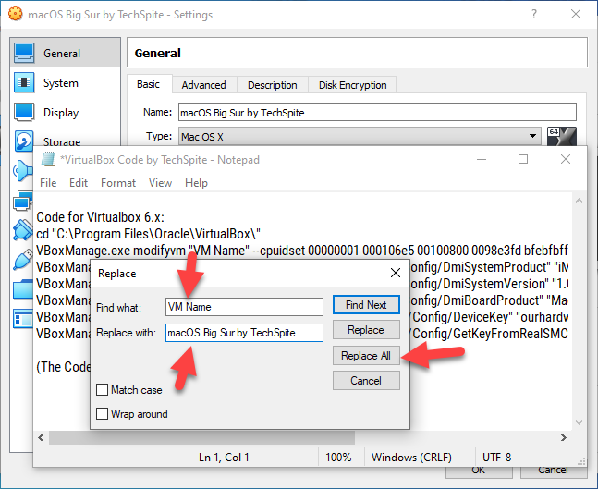The width and height of the screenshot is (598, 489).
Task: Click the help question mark button
Action: pyautogui.click(x=534, y=15)
